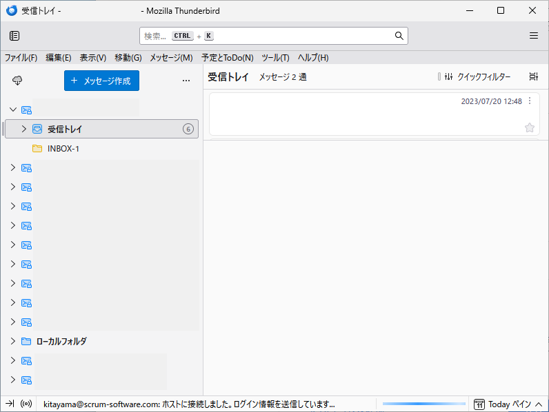Image resolution: width=549 pixels, height=412 pixels.
Task: Click the folder pane collapse arrow in status bar
Action: click(10, 404)
